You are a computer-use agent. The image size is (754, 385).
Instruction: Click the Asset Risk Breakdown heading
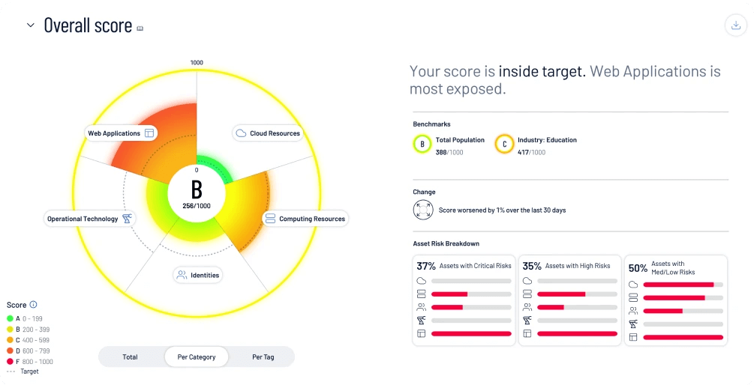click(446, 243)
